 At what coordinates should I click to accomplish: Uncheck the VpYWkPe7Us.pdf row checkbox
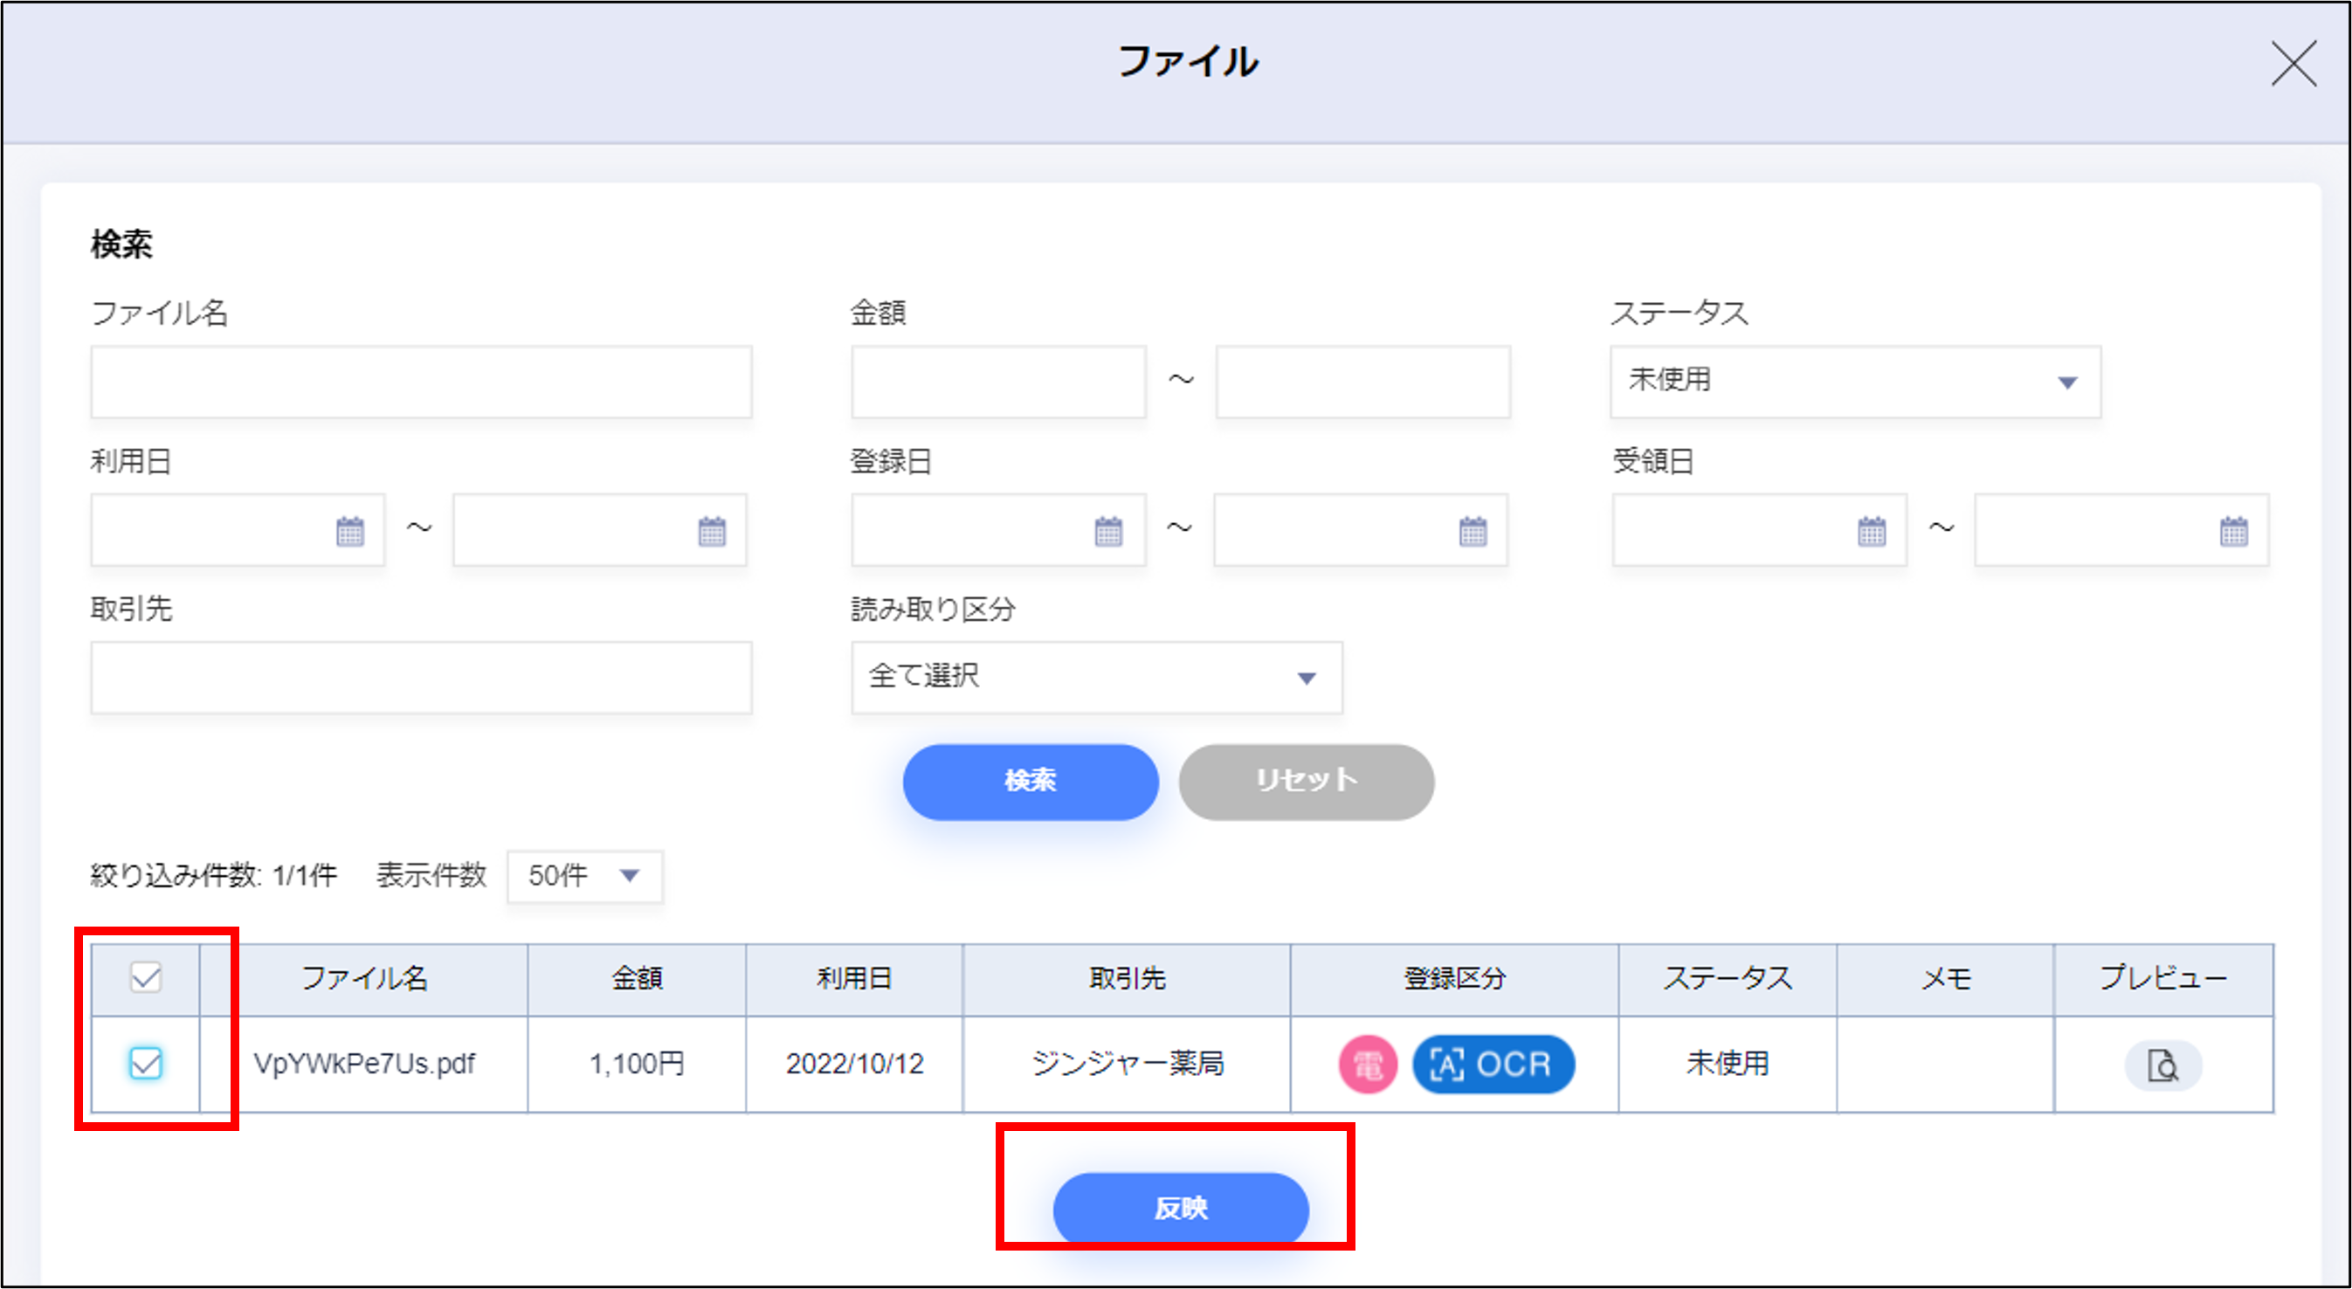tap(146, 1063)
